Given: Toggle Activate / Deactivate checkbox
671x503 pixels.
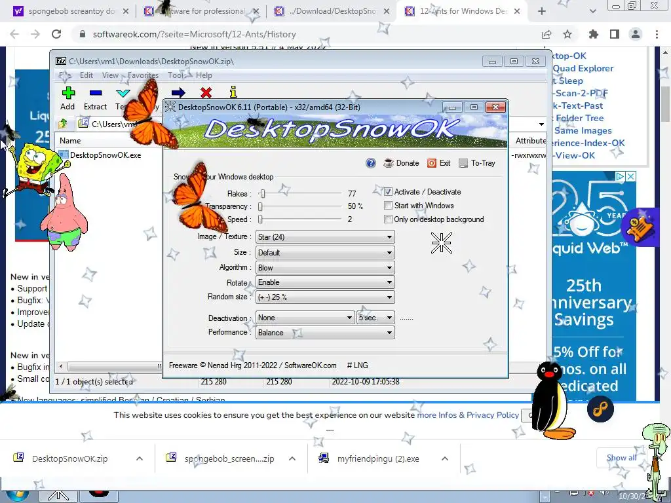Looking at the screenshot, I should point(388,192).
